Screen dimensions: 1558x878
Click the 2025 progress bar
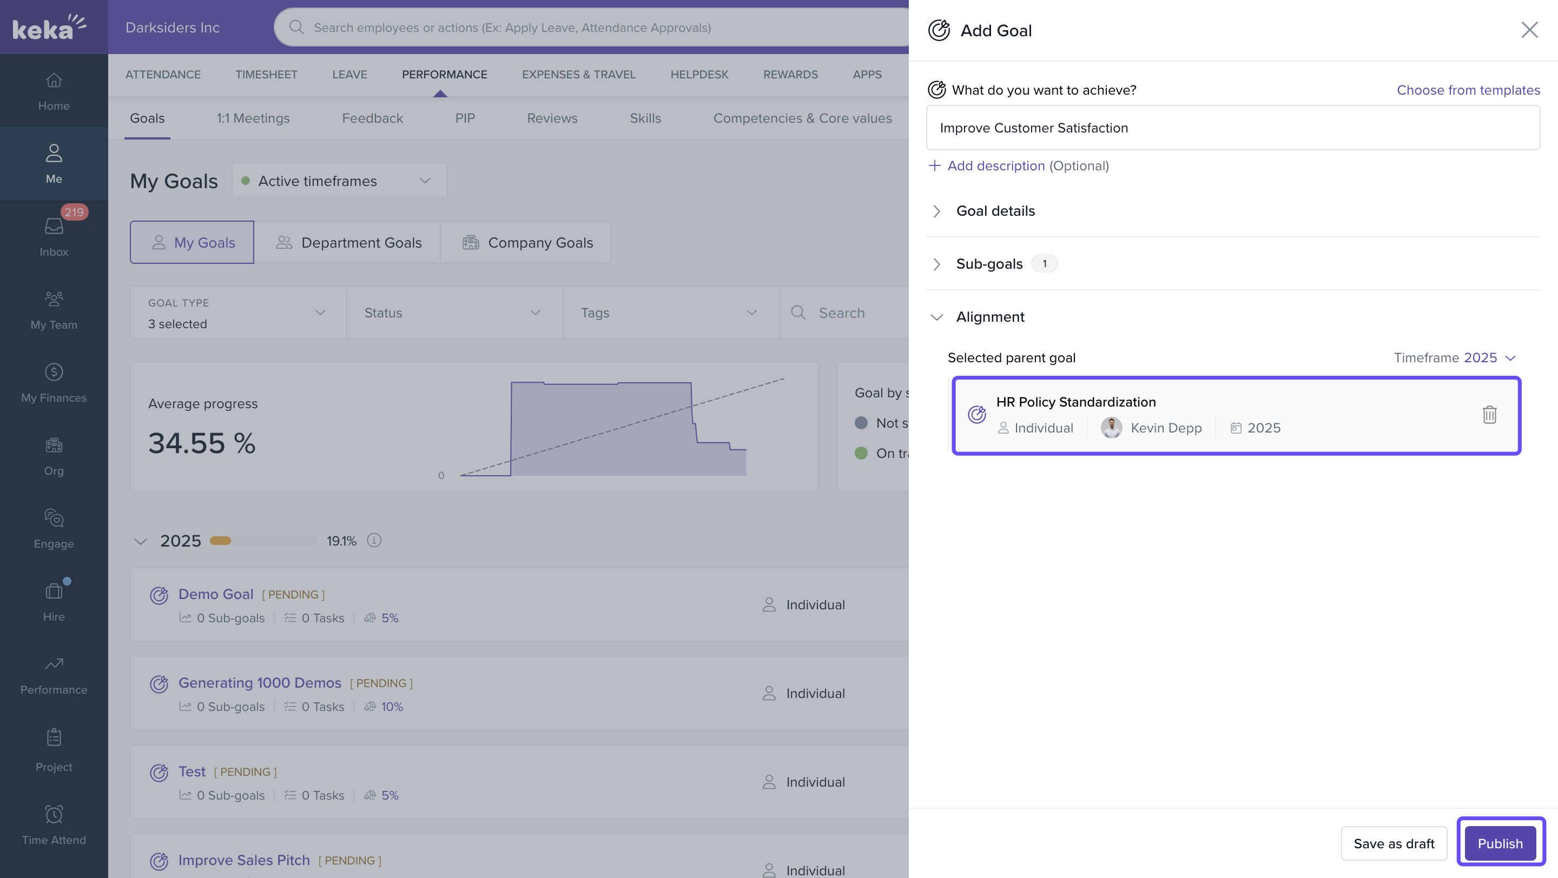[263, 540]
